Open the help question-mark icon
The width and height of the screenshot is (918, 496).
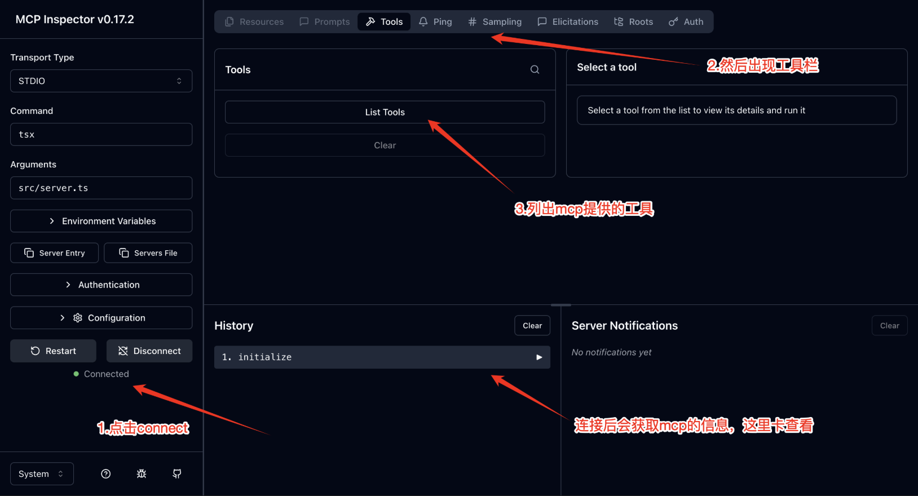[105, 474]
